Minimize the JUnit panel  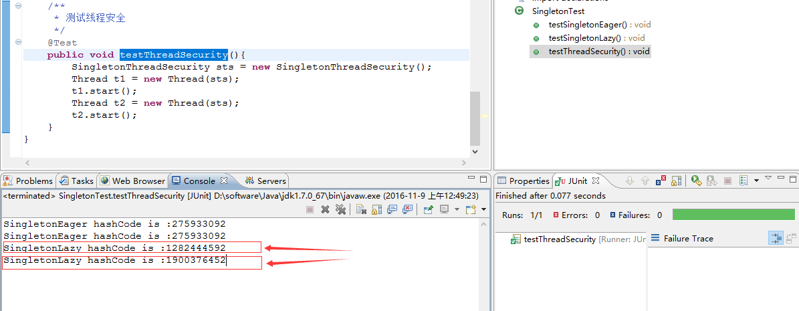pos(781,177)
